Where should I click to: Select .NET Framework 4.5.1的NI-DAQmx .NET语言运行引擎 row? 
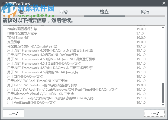[x=76, y=59]
